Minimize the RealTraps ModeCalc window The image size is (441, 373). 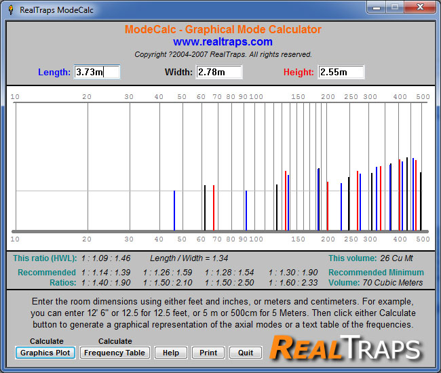377,7
